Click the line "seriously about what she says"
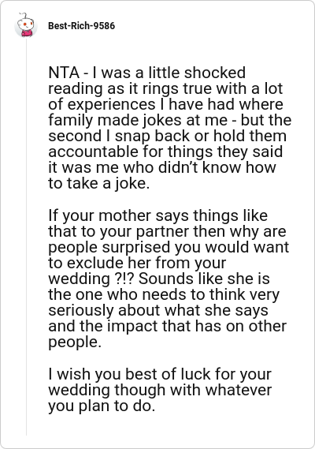315x449 pixels. tap(158, 310)
